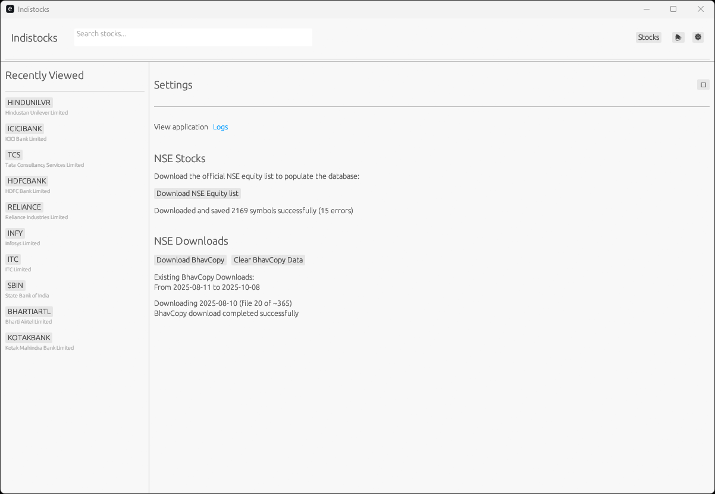Screen dimensions: 715x494
Task: Click 'Download the official NSE equity list' description
Action: point(257,176)
